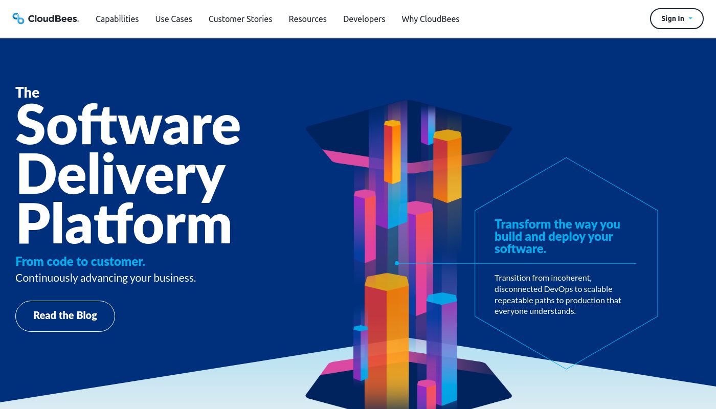
Task: Click 'From code to customer.' text
Action: (x=80, y=261)
